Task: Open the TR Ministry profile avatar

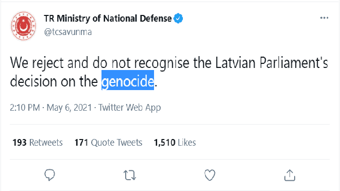Action: coord(23,26)
